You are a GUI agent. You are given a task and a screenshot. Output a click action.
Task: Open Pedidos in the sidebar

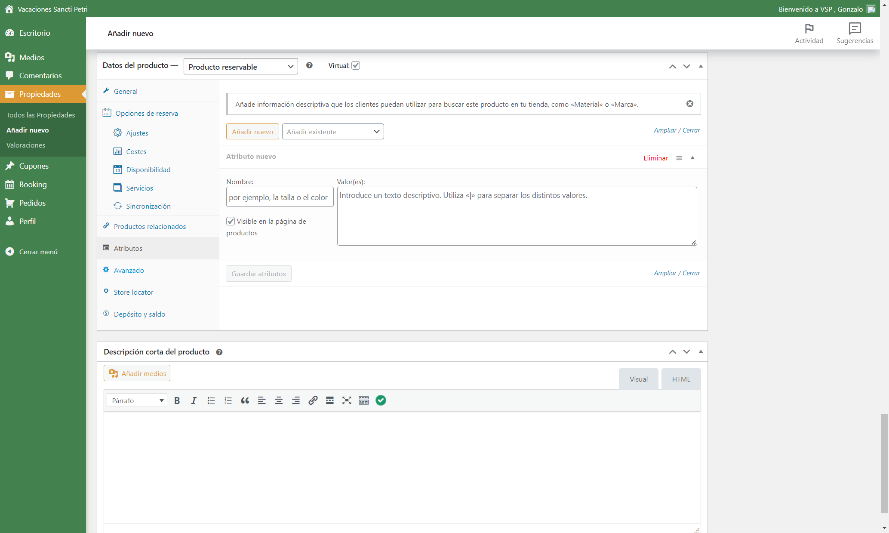(x=43, y=203)
